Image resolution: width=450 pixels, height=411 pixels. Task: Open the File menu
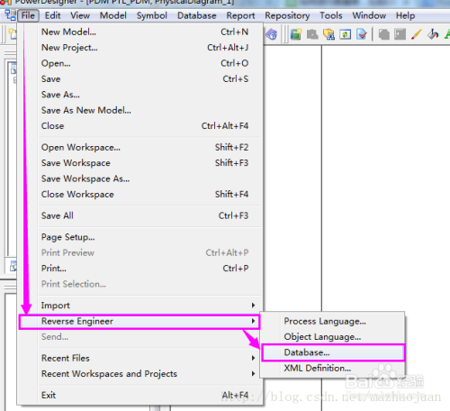28,15
